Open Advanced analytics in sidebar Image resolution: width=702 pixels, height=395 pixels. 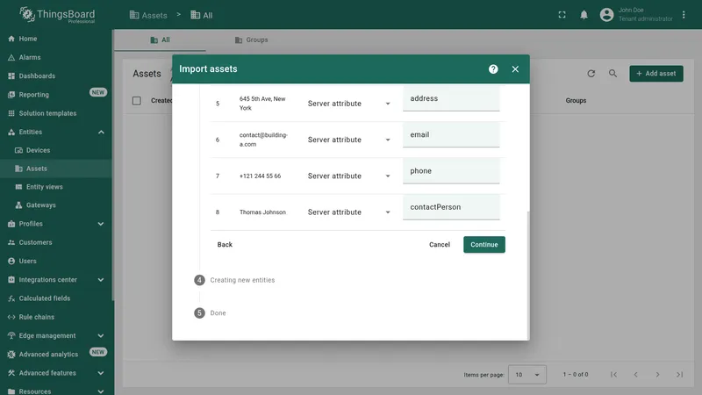coord(56,355)
